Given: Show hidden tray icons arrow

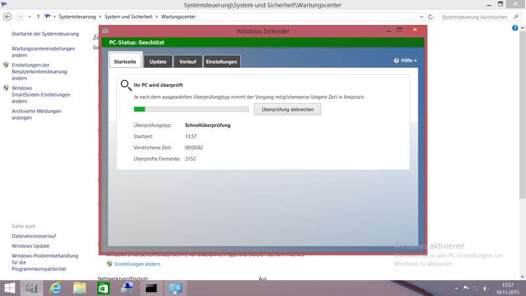Looking at the screenshot, I should 456,288.
